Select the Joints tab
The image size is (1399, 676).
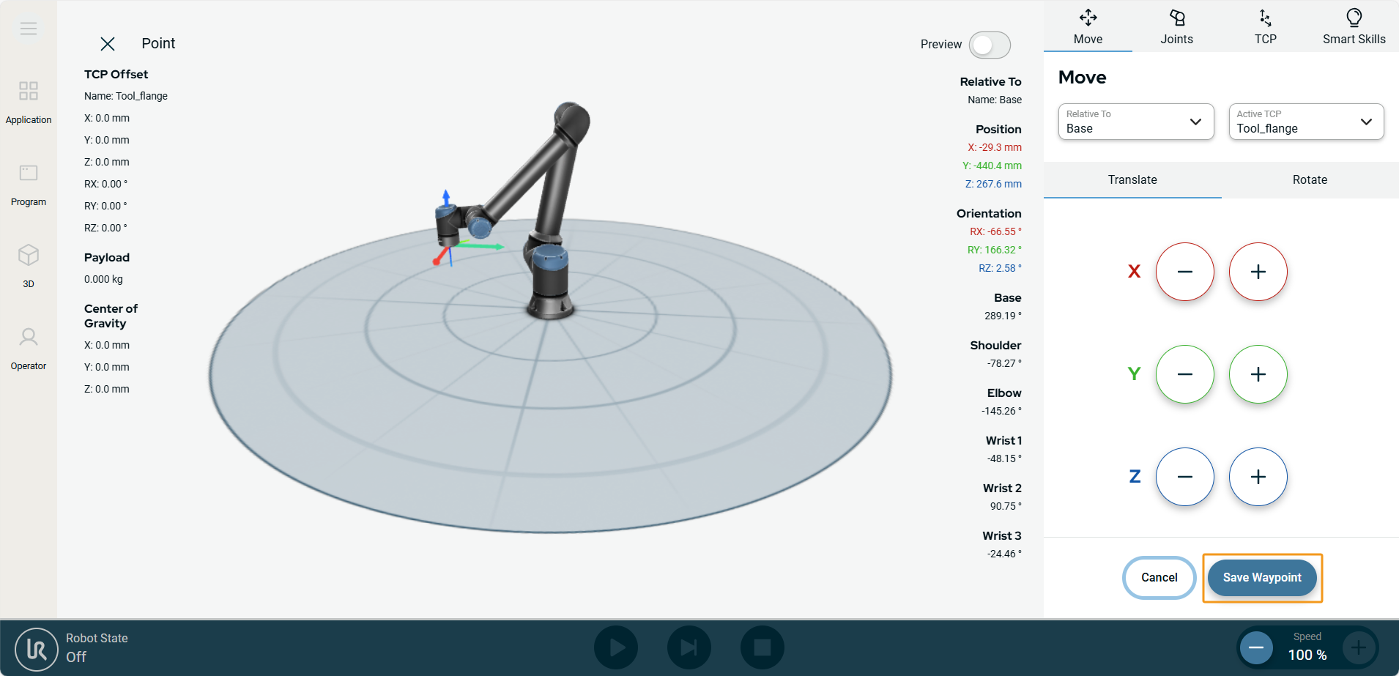click(x=1176, y=27)
